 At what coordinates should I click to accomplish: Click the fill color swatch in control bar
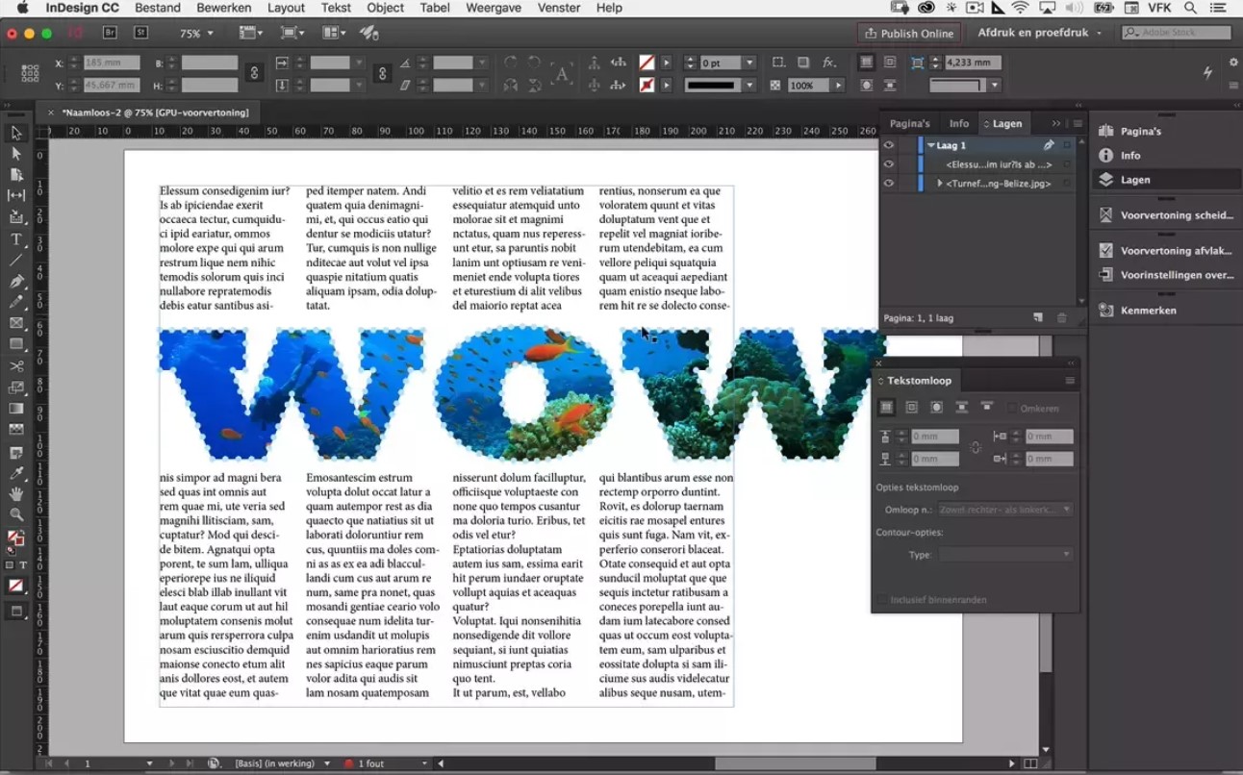click(647, 62)
